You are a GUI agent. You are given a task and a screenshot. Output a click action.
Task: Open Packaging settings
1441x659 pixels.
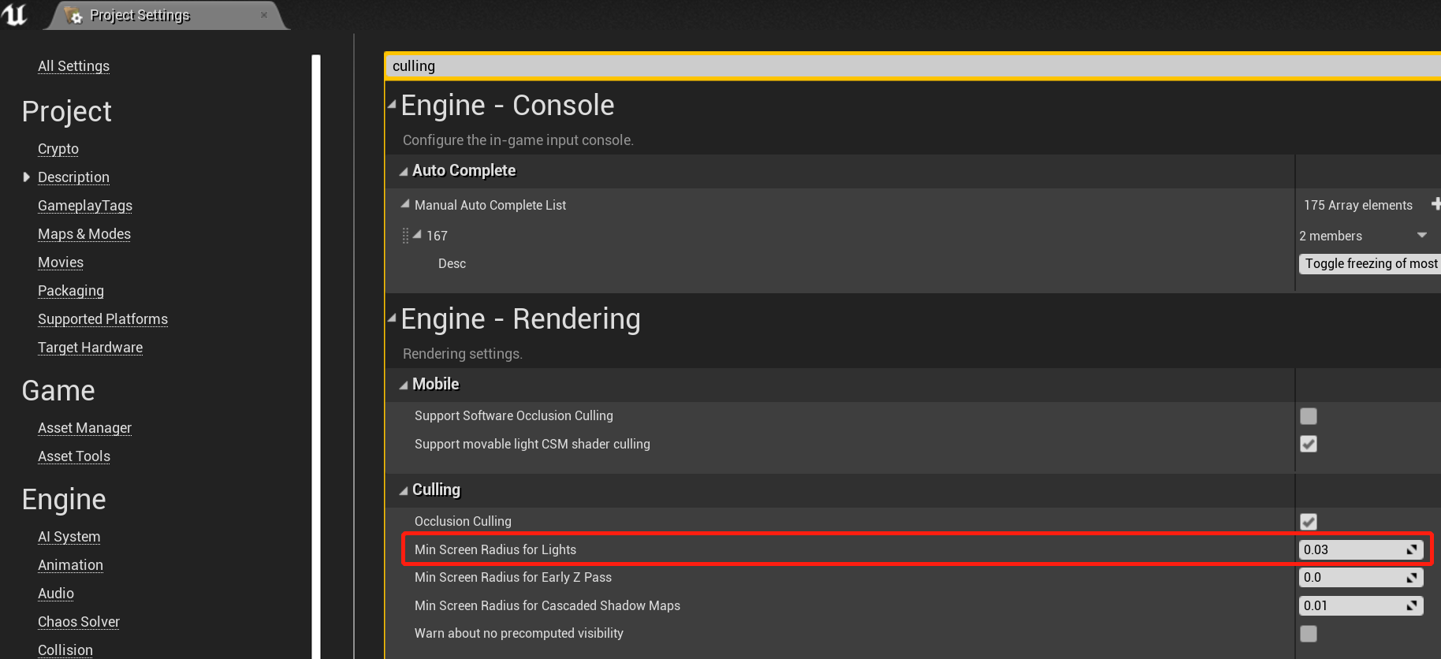click(x=71, y=291)
